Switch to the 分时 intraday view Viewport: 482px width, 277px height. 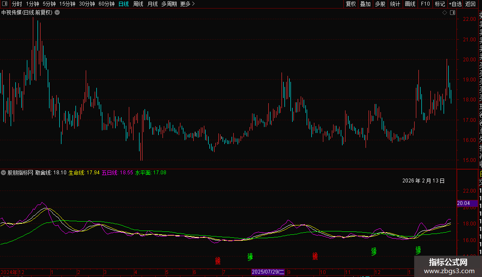coord(17,4)
